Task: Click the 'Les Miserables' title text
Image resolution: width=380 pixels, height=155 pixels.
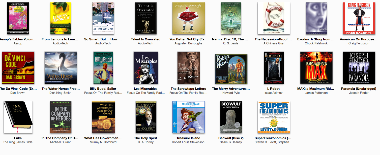Action: 146,89
